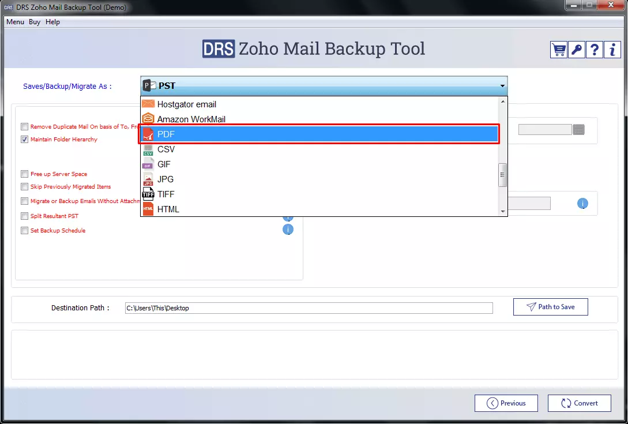628x424 pixels.
Task: Check Migrate or Backup Emails Without Attachments
Action: (x=24, y=201)
